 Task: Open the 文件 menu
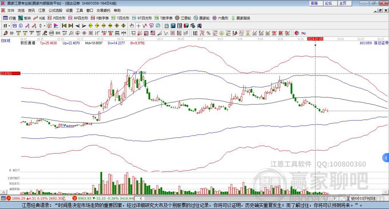(x=11, y=10)
